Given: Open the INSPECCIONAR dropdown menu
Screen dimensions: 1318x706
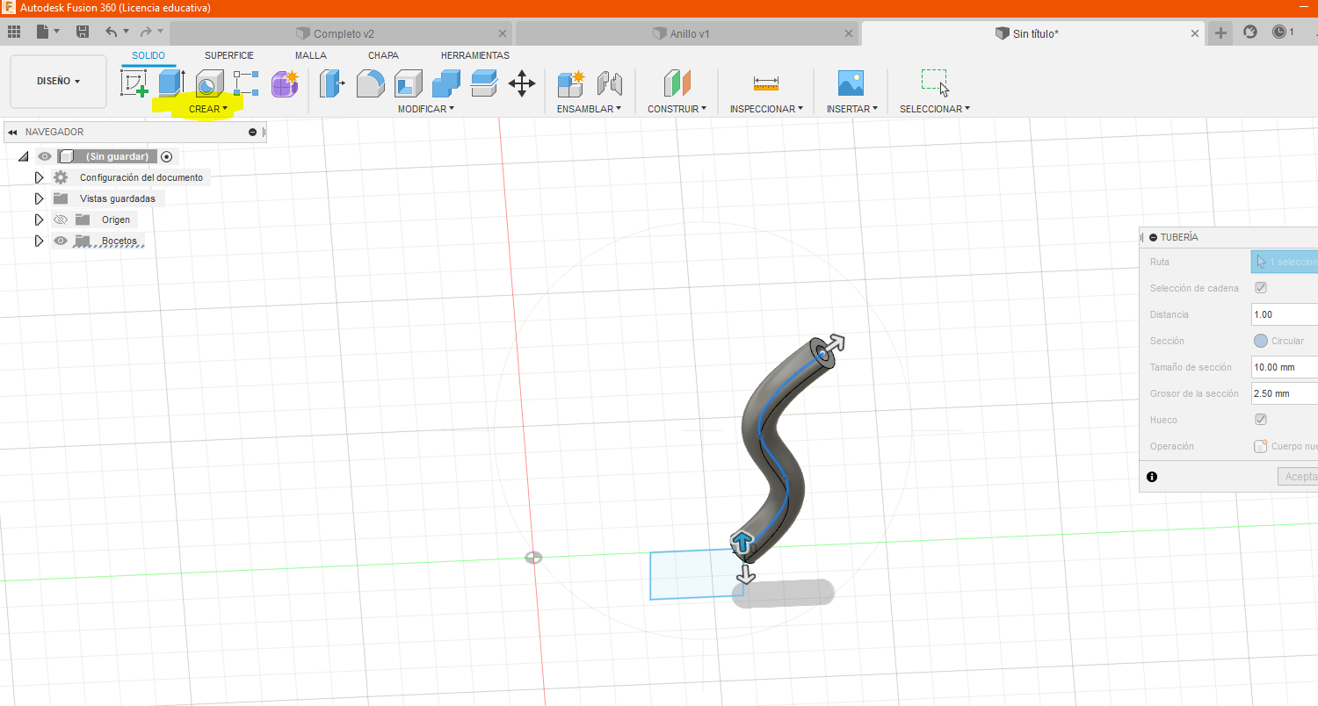Looking at the screenshot, I should pyautogui.click(x=766, y=109).
